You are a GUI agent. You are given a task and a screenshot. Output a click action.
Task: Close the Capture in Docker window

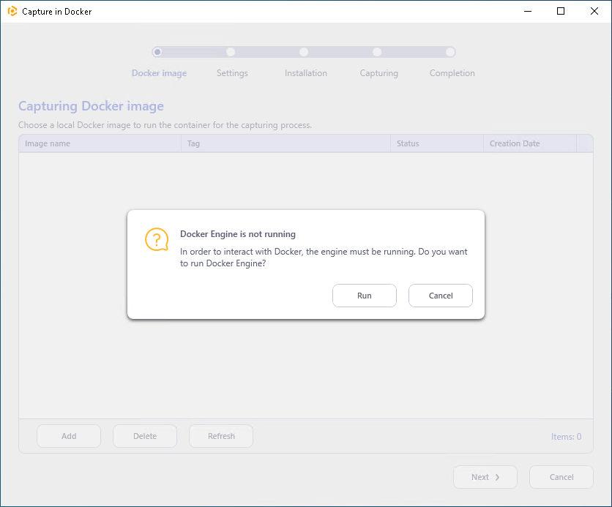(594, 11)
